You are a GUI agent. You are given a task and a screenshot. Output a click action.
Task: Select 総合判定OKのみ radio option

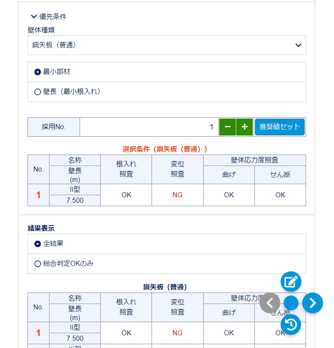click(38, 264)
